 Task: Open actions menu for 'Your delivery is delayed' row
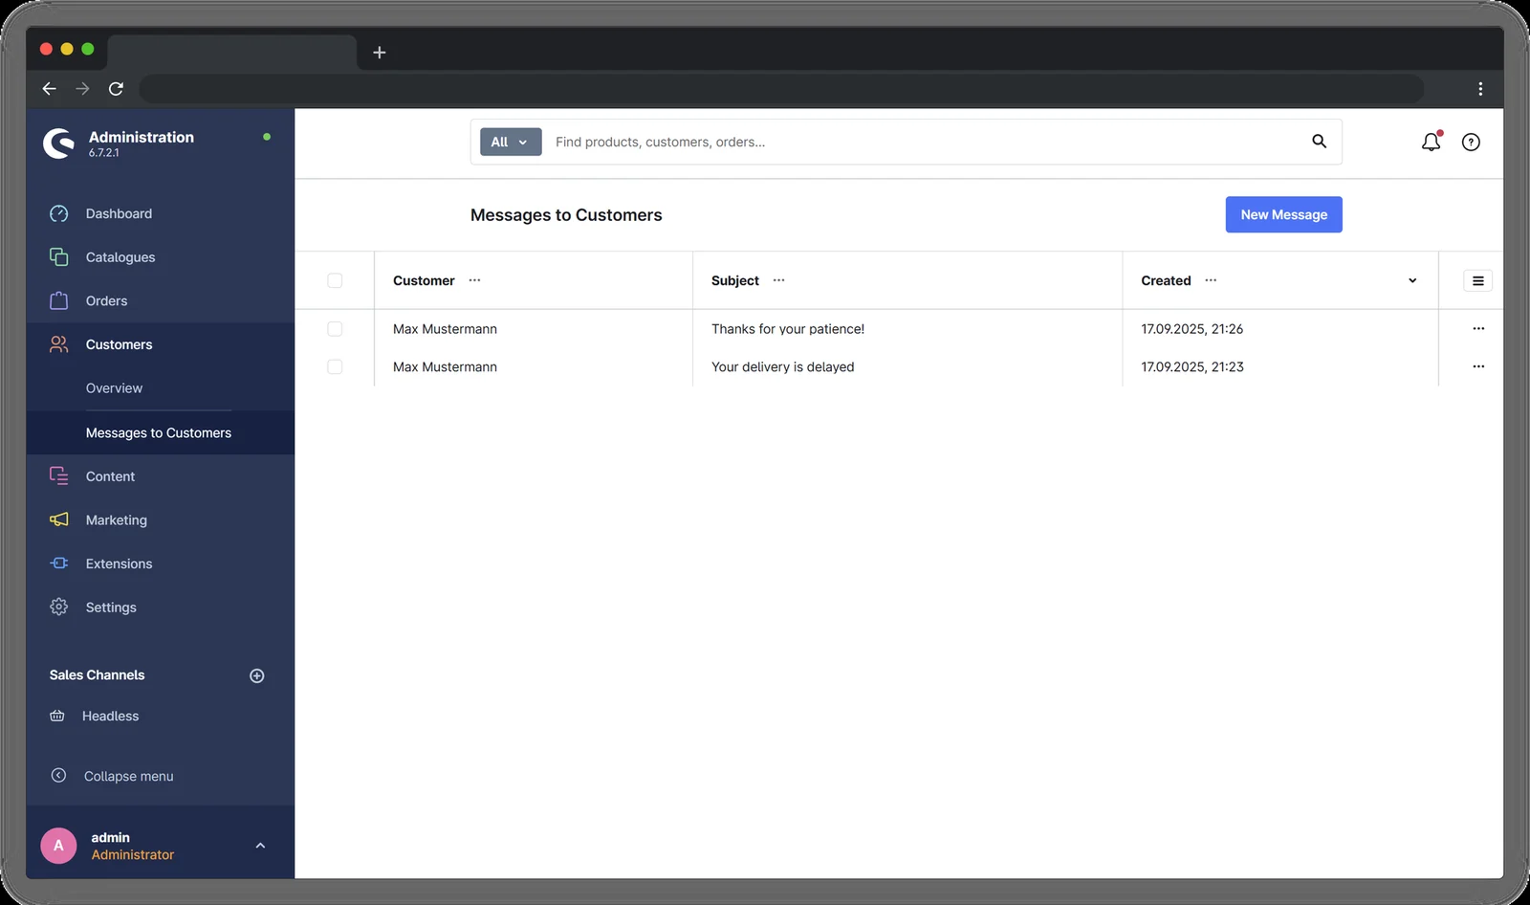point(1478,366)
